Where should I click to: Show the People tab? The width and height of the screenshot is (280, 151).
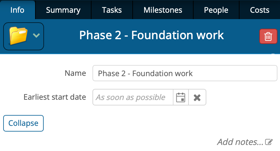point(216,10)
